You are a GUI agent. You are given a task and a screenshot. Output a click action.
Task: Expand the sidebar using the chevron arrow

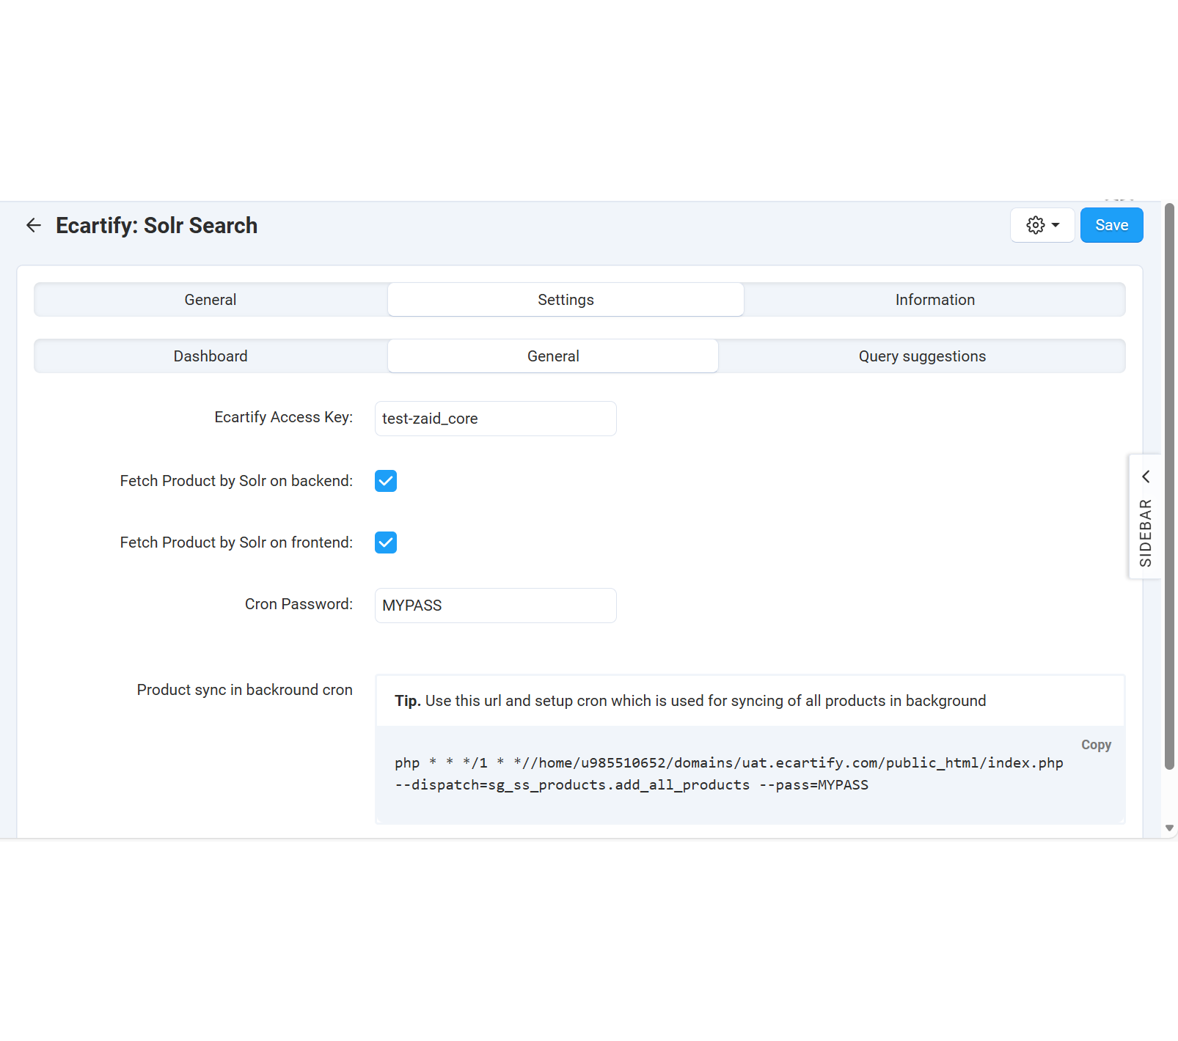pyautogui.click(x=1145, y=477)
